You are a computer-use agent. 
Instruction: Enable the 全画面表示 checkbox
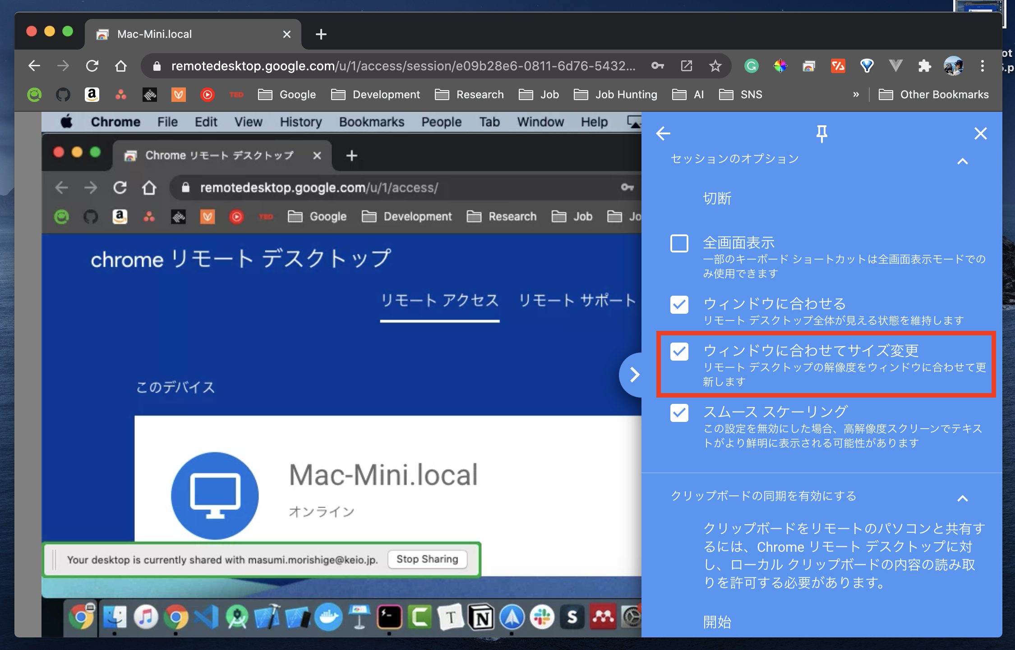(679, 243)
